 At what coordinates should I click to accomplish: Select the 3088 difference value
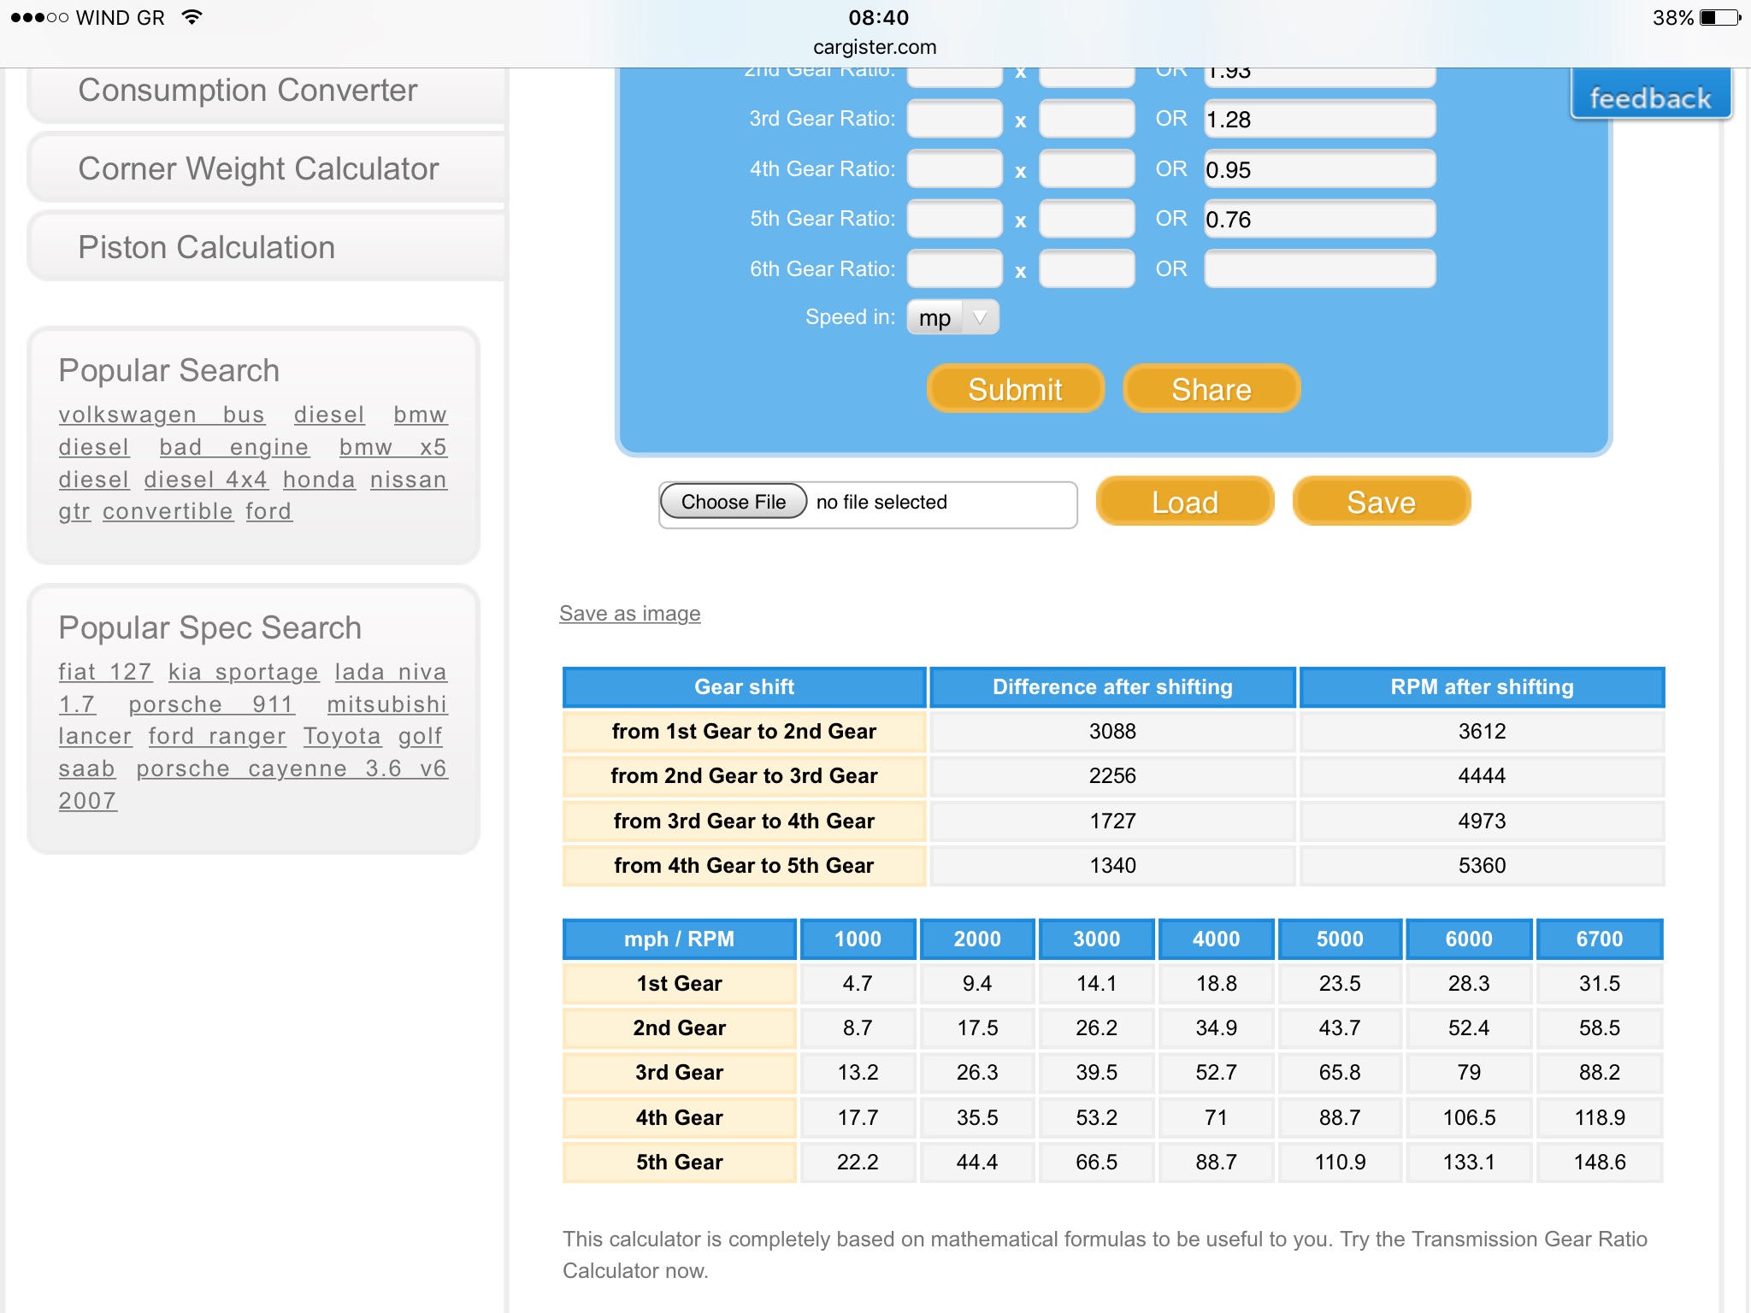point(1112,732)
